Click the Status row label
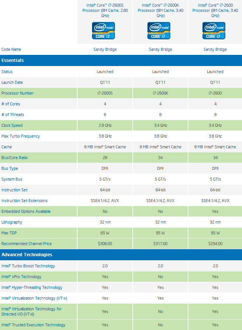Screen dimensions: 242x330 coord(7,72)
